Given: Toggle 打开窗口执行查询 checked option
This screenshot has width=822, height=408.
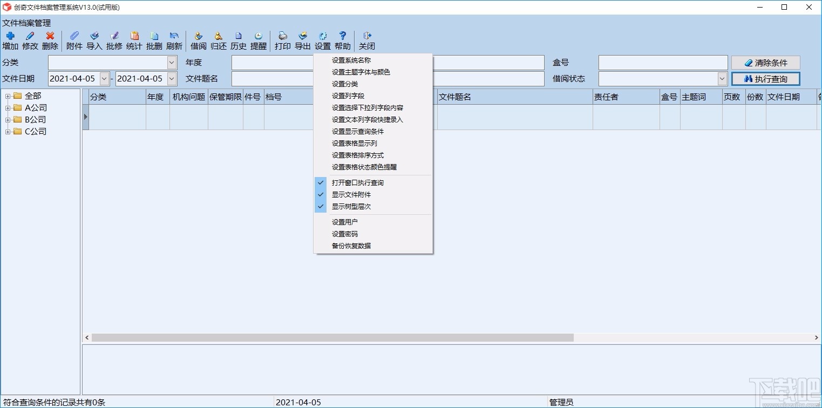Looking at the screenshot, I should [x=373, y=183].
